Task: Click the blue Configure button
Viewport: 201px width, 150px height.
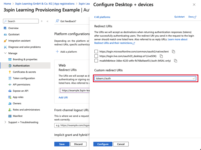Action: tap(103, 144)
